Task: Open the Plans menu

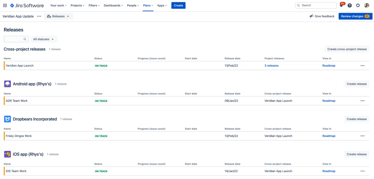Action: click(148, 5)
